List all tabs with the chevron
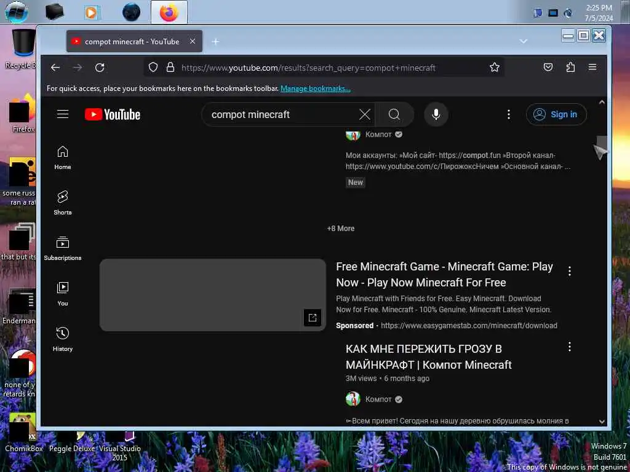 pyautogui.click(x=523, y=41)
